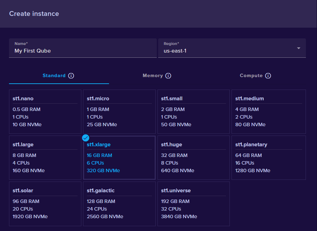The image size is (317, 231).
Task: Switch to the Compute tab
Action: (x=251, y=76)
